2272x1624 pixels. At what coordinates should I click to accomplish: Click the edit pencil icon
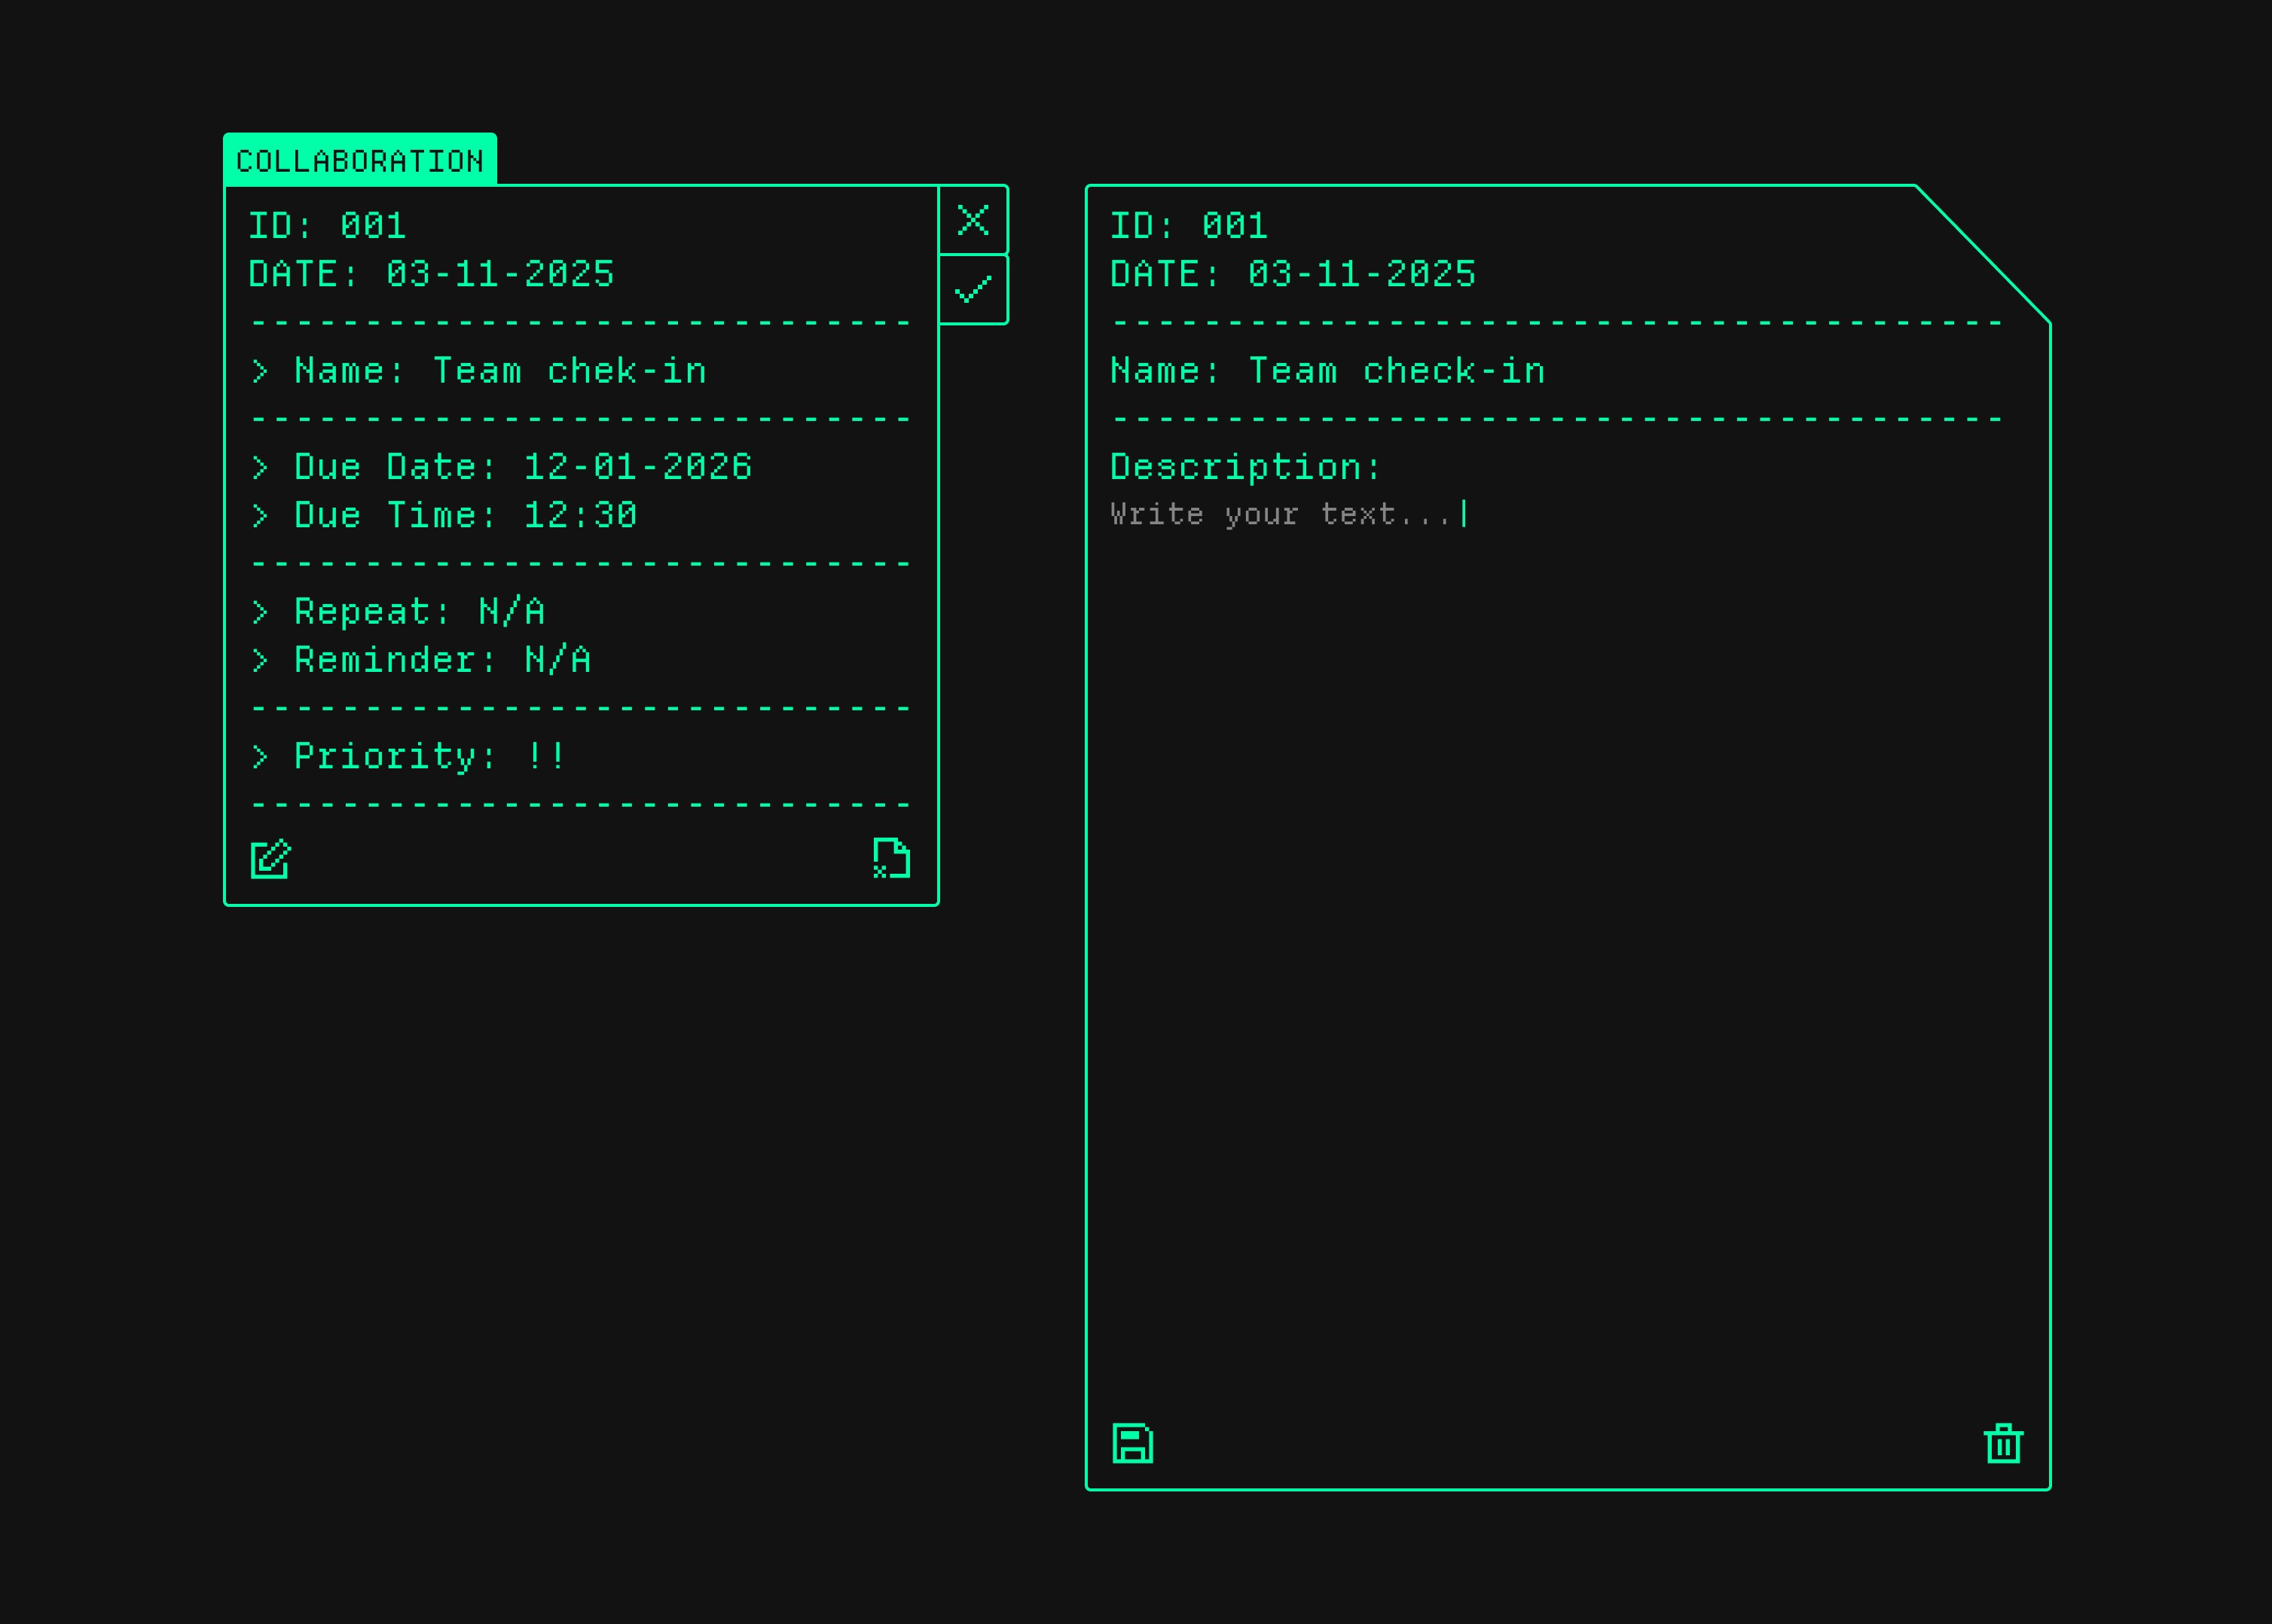pyautogui.click(x=270, y=859)
